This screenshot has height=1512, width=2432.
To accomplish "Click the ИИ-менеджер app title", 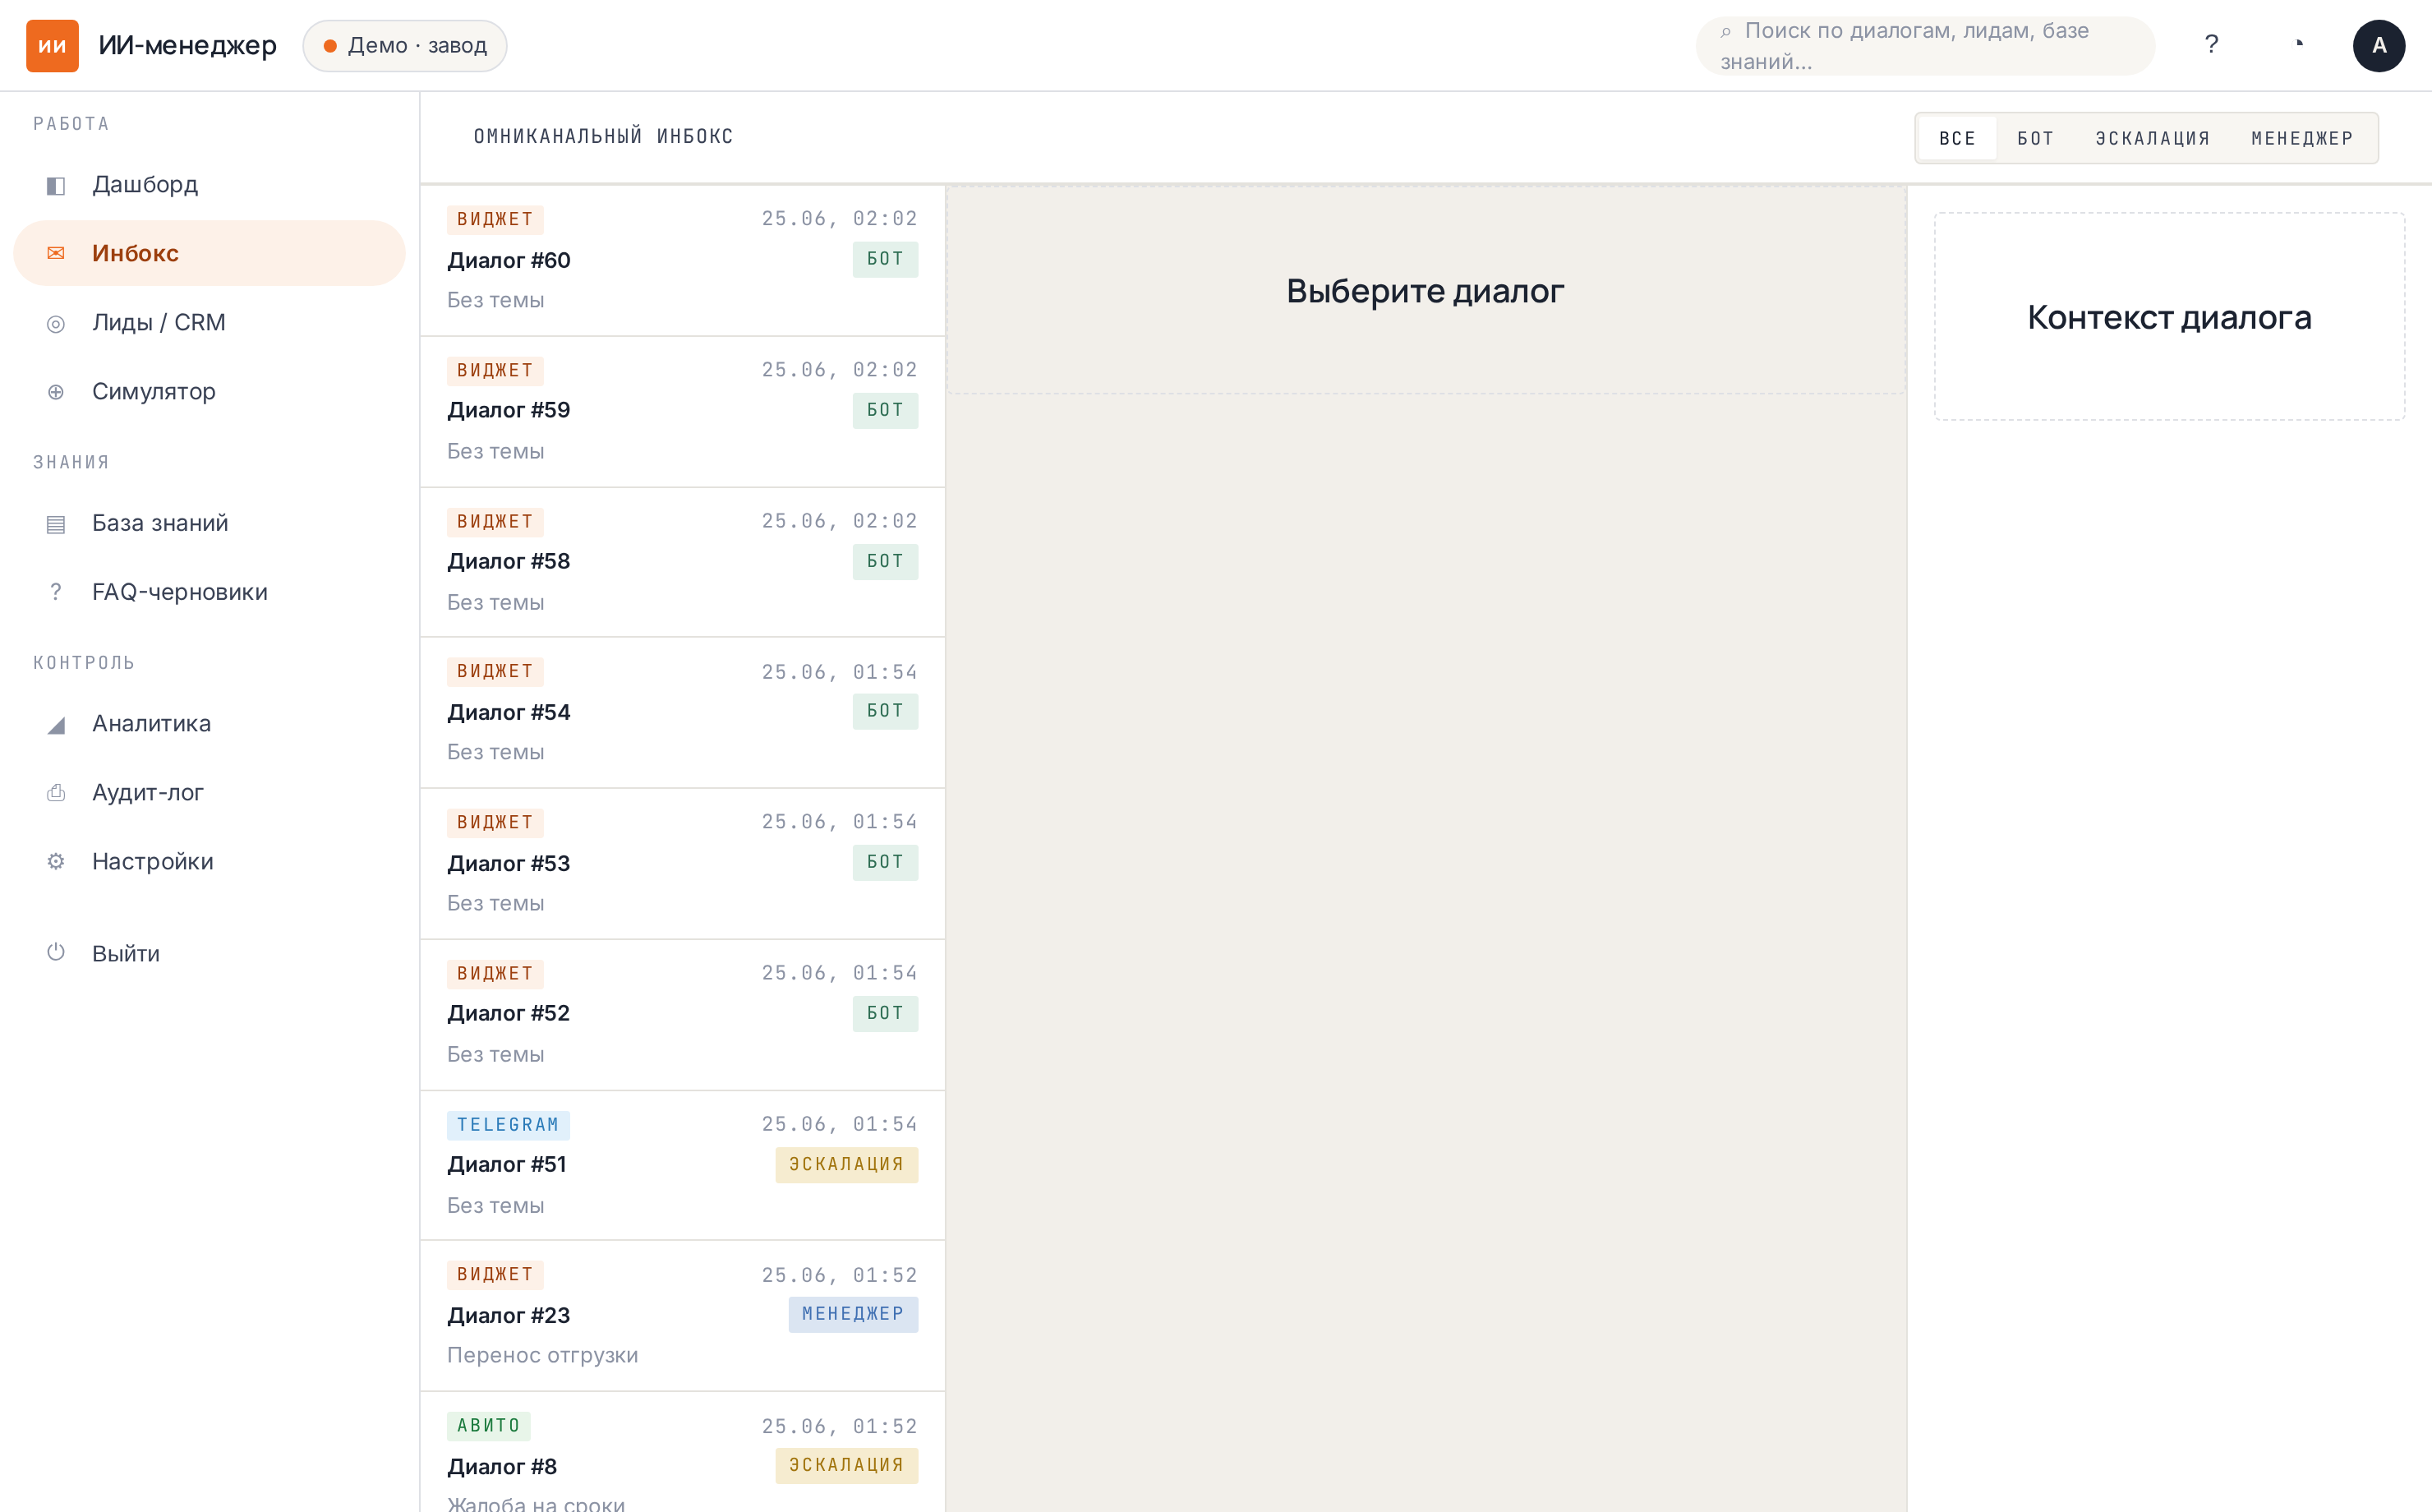I will pyautogui.click(x=187, y=45).
